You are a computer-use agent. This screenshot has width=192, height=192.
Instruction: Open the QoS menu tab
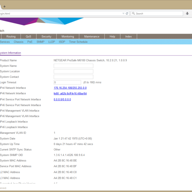[x=29, y=36]
